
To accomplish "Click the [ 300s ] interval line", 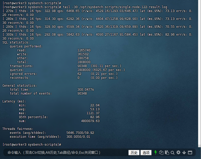I will point(97,36).
